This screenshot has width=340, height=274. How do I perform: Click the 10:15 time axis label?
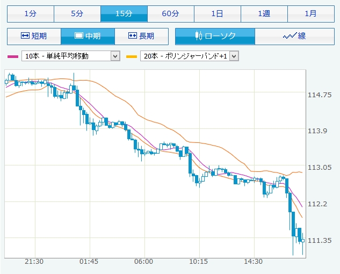click(x=198, y=262)
